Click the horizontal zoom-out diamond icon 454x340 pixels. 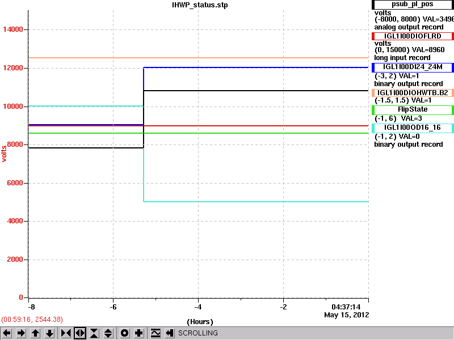coord(80,333)
